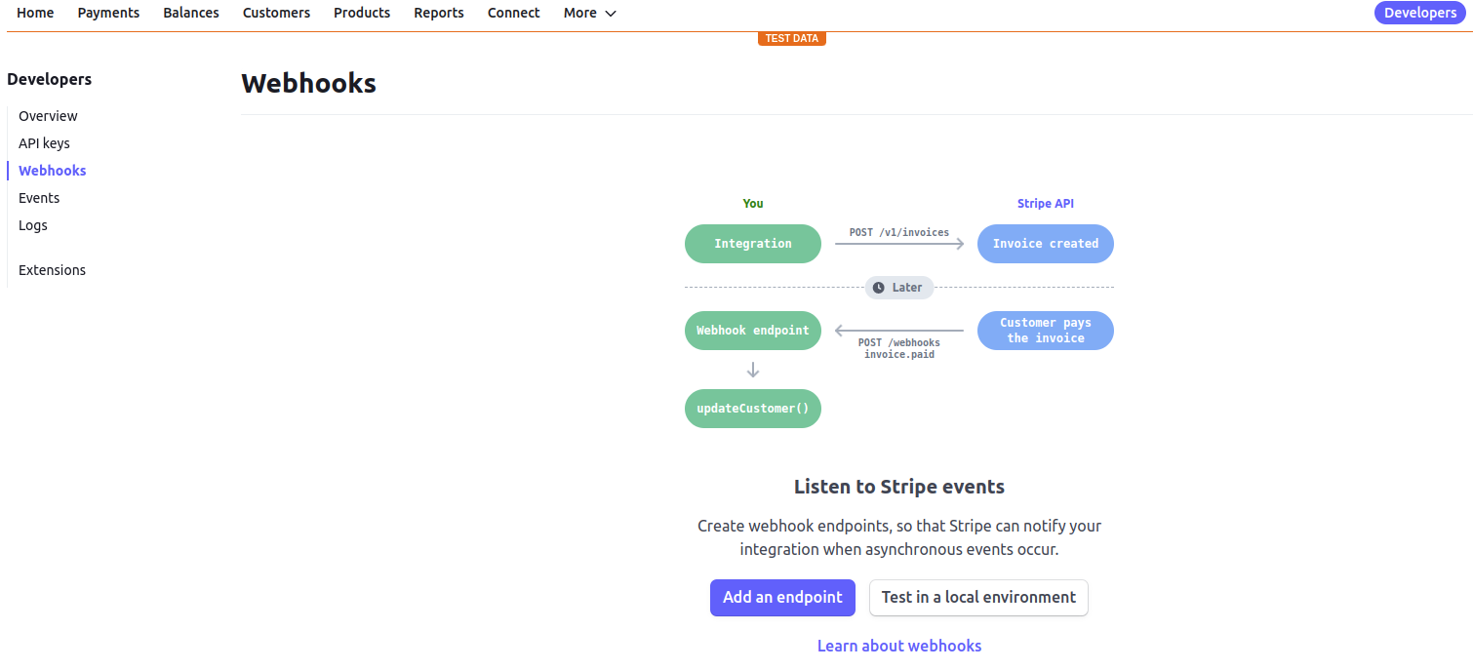Follow the Learn about webhooks link
Viewport: 1473px width, 670px height.
click(x=898, y=645)
